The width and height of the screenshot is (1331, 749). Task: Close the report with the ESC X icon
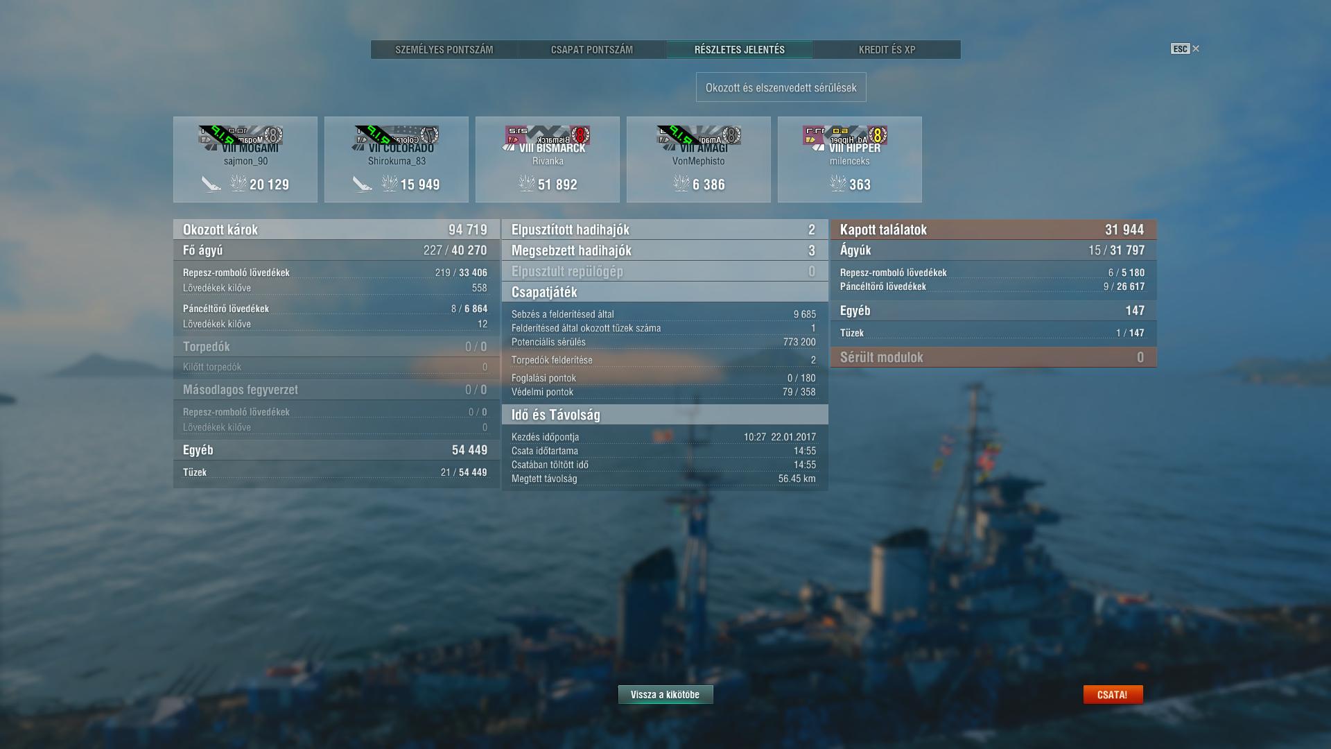coord(1185,49)
